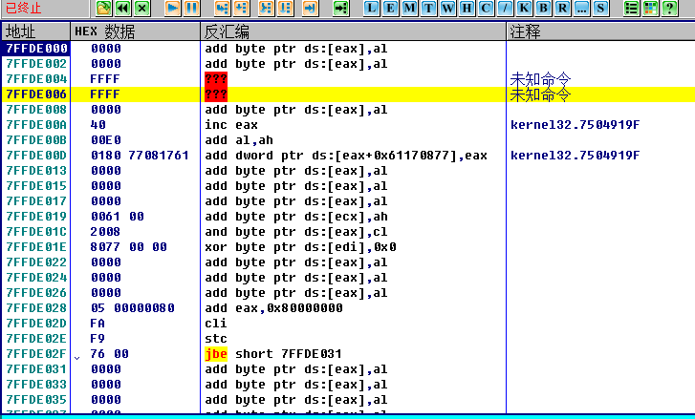Click the Debugging options list icon
Image resolution: width=695 pixels, height=419 pixels.
coord(631,8)
